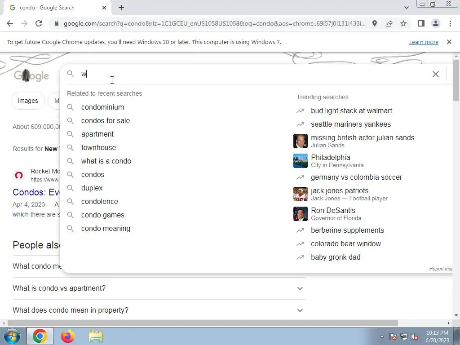Select the townhouse suggestion
Viewport: 460px width, 345px height.
pos(98,147)
